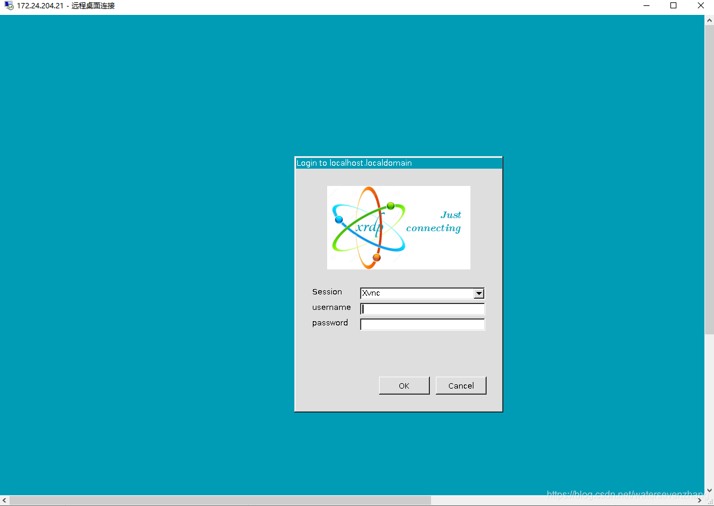Click the 'password' label
714x506 pixels.
coord(330,323)
